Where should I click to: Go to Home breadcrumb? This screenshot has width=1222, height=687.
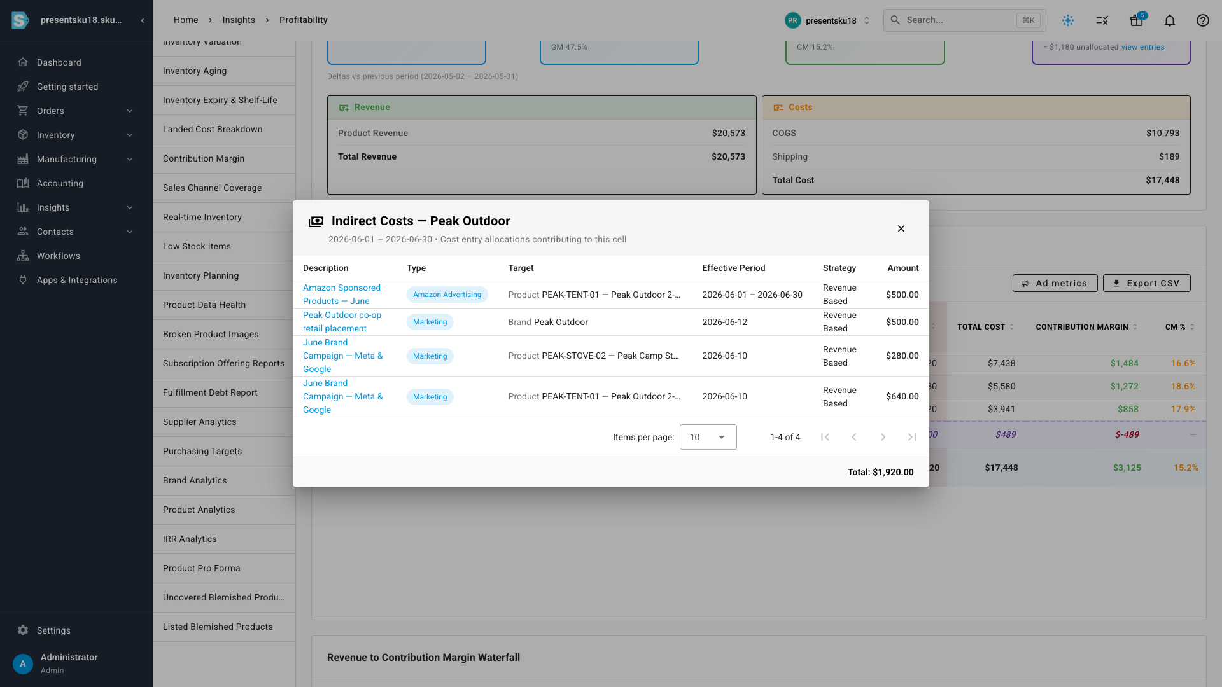pyautogui.click(x=186, y=20)
